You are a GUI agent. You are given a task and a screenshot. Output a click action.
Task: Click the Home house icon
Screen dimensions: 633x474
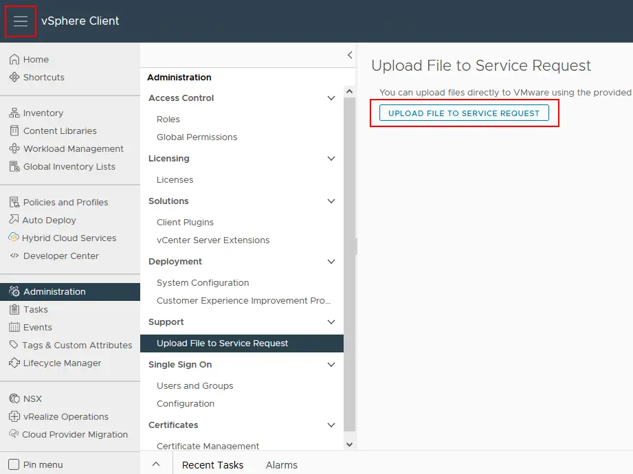[14, 59]
